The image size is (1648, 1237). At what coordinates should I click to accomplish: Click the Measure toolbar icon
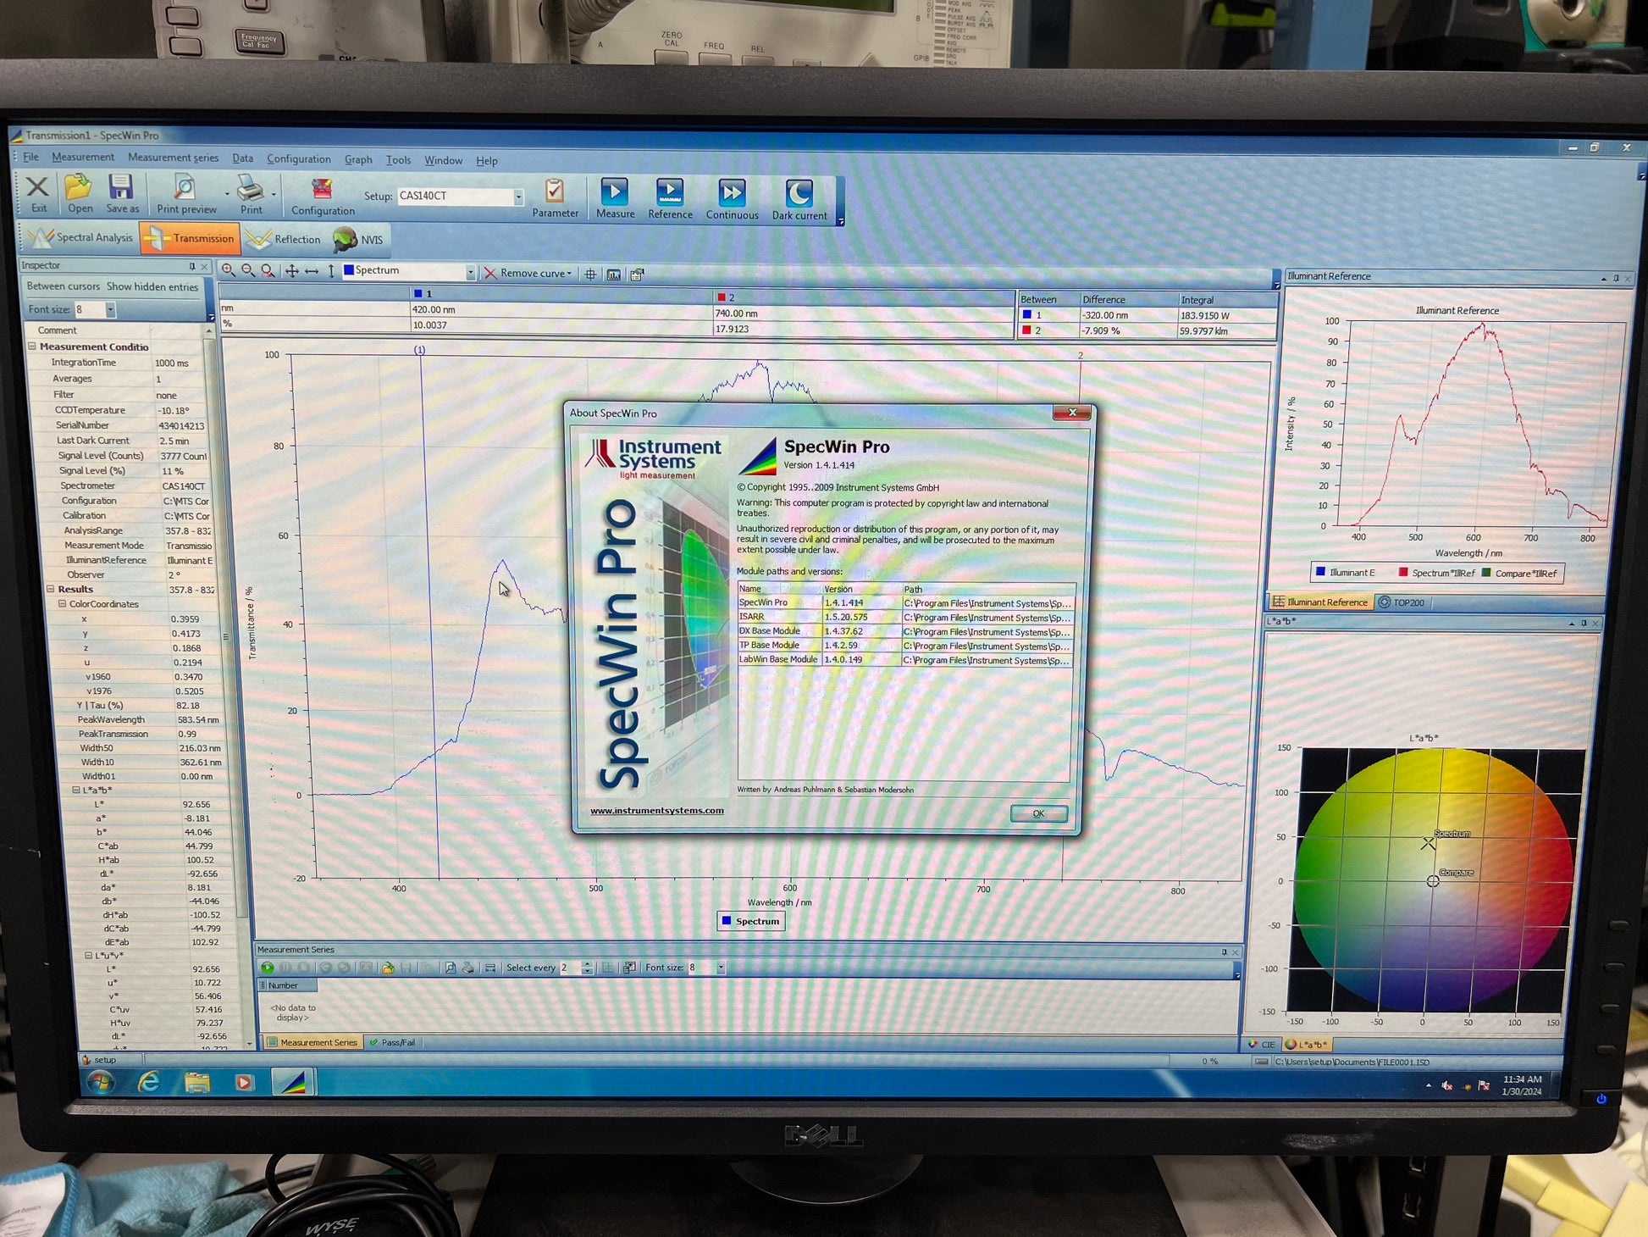pyautogui.click(x=615, y=193)
